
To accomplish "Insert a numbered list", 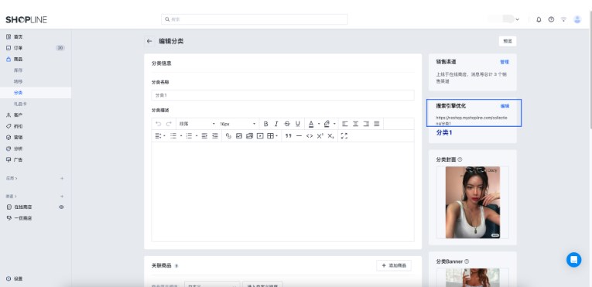I will tap(189, 136).
